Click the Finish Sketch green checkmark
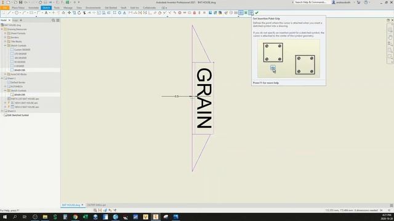 (257, 13)
